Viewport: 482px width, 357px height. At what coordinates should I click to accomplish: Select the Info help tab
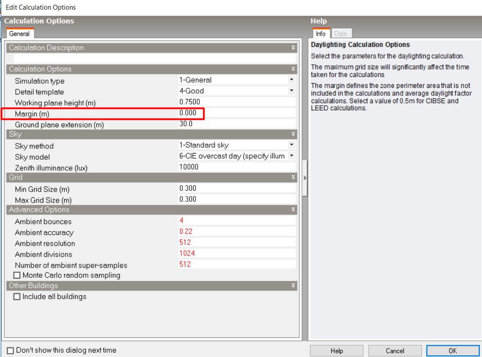click(x=321, y=34)
